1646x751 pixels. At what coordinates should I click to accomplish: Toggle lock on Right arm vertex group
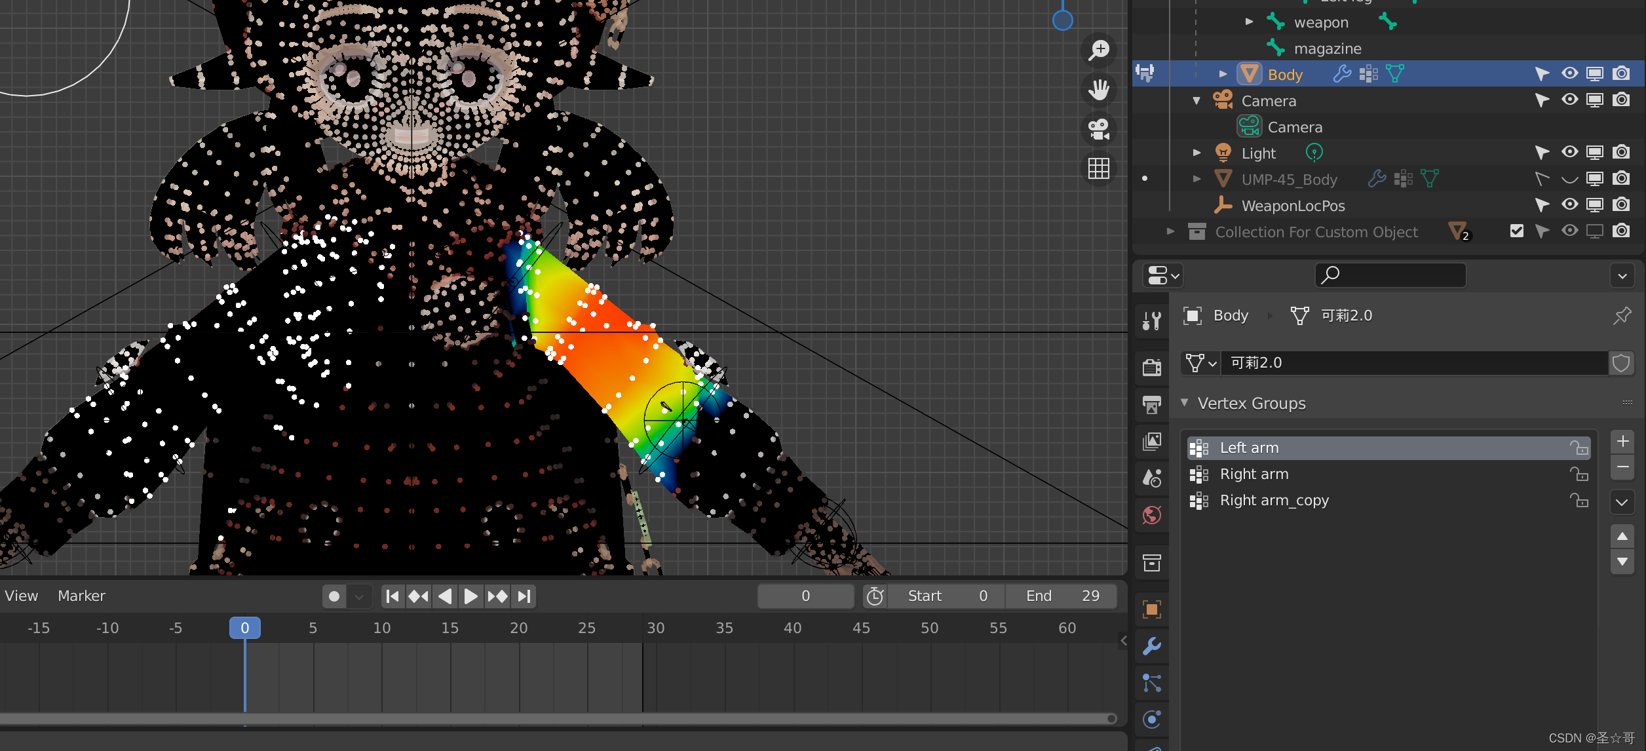1579,474
